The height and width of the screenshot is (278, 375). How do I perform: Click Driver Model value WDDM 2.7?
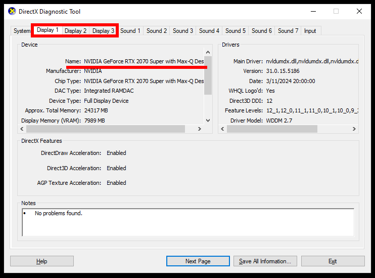[279, 121]
